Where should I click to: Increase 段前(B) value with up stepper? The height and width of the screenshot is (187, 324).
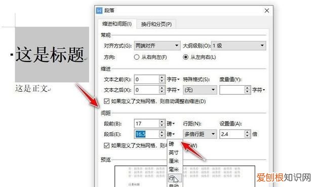pyautogui.click(x=162, y=122)
